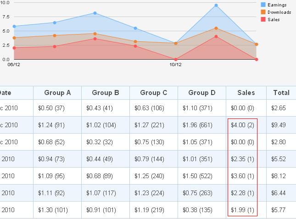Click the Sales peak point near 4.0
Viewport: 296px width, 219px height.
pos(216,36)
